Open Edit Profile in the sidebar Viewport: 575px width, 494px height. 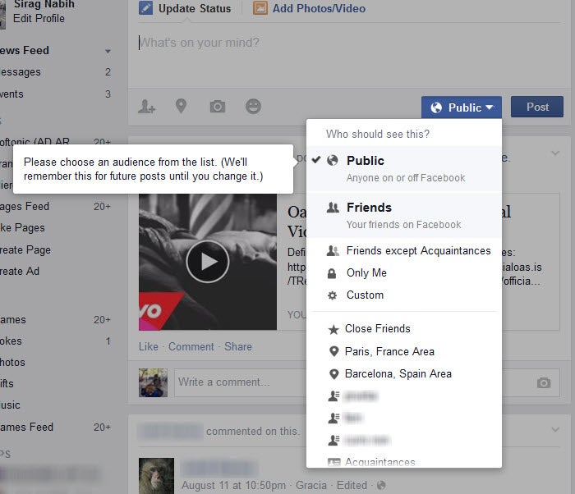[39, 18]
